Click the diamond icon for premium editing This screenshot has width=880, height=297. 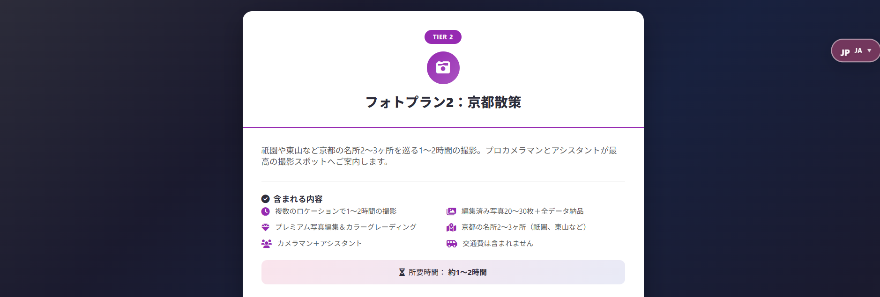pos(265,227)
